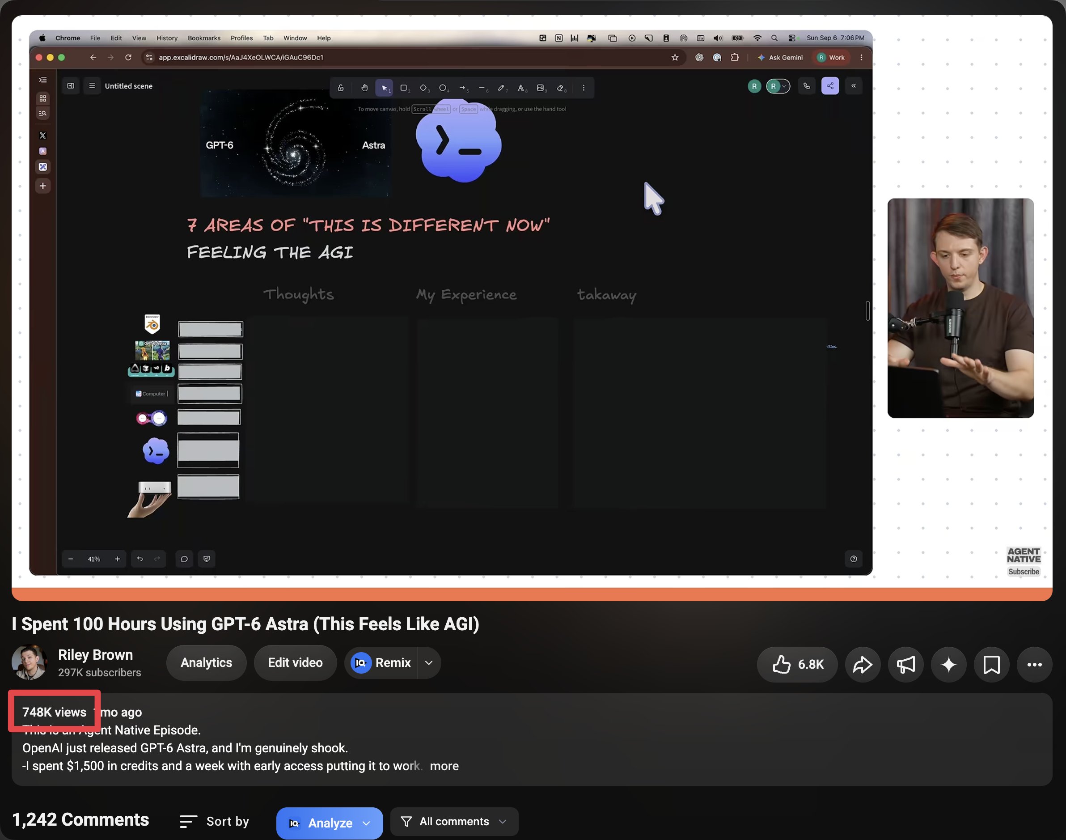
Task: Bookmark this page with the star icon
Action: click(x=675, y=58)
